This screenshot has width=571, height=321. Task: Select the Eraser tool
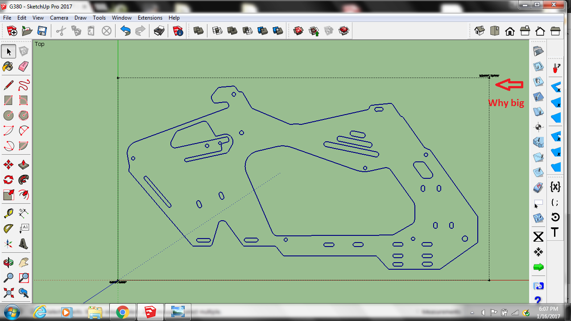24,66
